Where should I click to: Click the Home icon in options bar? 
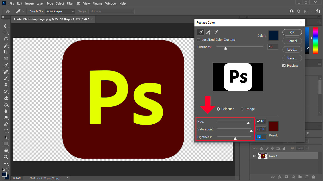[8, 11]
